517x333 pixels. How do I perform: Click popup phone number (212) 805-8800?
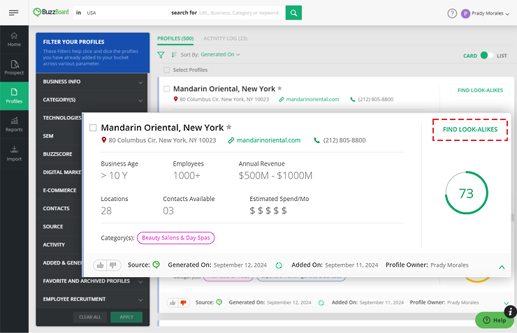pyautogui.click(x=344, y=140)
